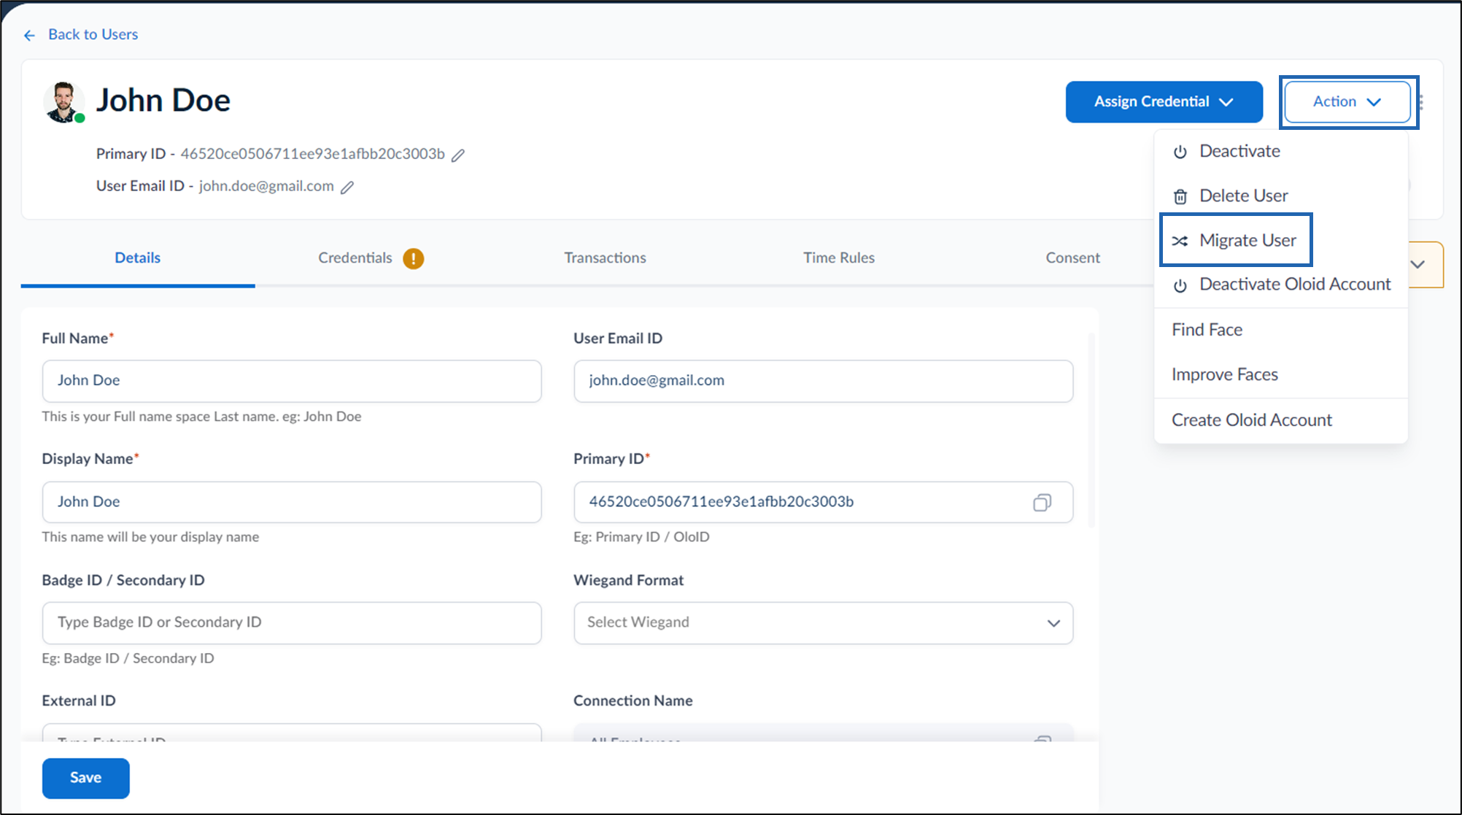Screen dimensions: 1462x815
Task: Click the trash icon beside Delete User
Action: (x=1180, y=196)
